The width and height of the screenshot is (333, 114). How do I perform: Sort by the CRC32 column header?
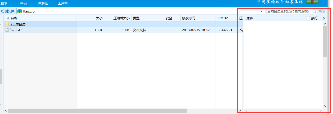coord(227,18)
